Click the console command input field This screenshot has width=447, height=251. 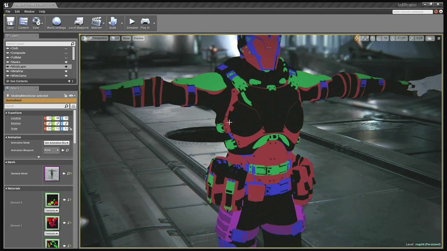413,12
